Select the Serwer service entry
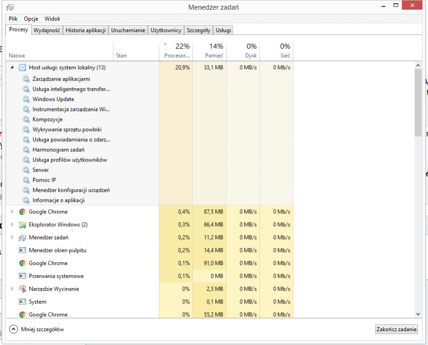Image resolution: width=428 pixels, height=345 pixels. pyautogui.click(x=40, y=170)
